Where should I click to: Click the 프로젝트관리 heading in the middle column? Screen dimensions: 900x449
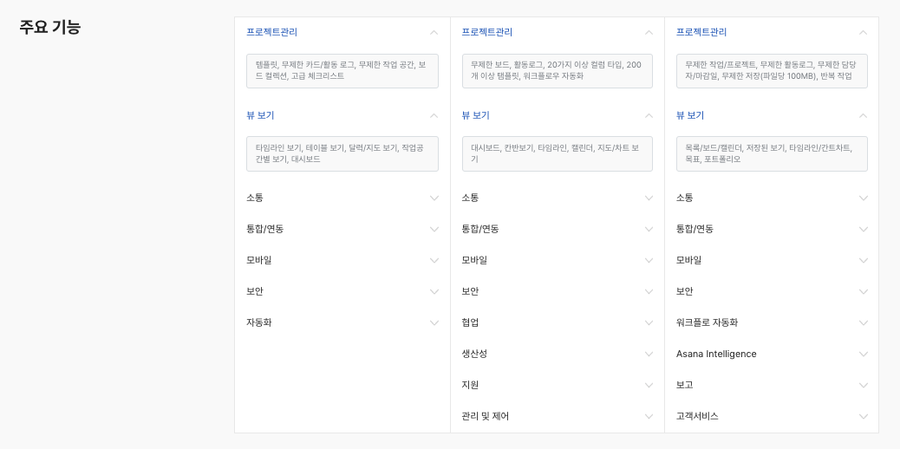pyautogui.click(x=486, y=32)
